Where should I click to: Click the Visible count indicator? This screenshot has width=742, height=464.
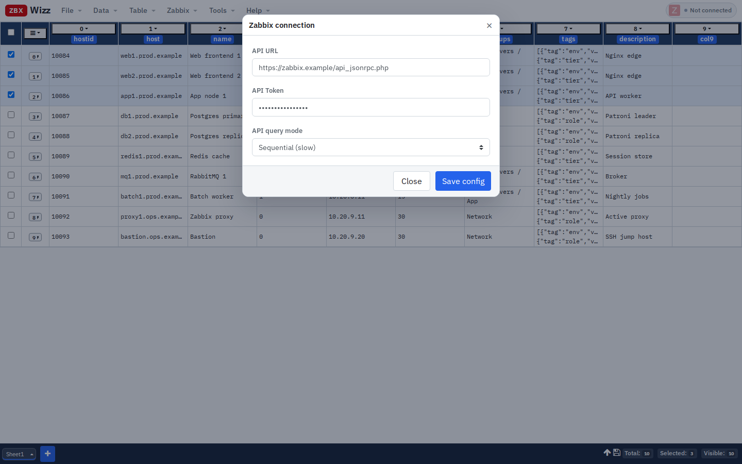coord(719,454)
